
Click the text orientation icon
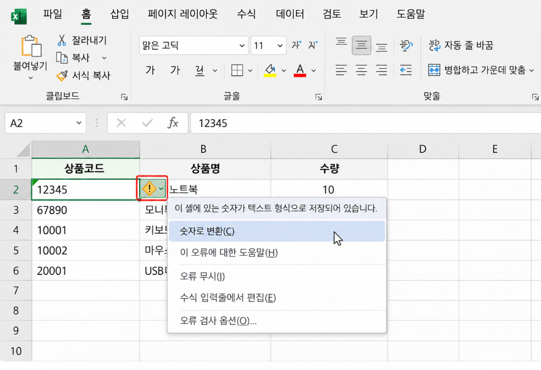(406, 45)
